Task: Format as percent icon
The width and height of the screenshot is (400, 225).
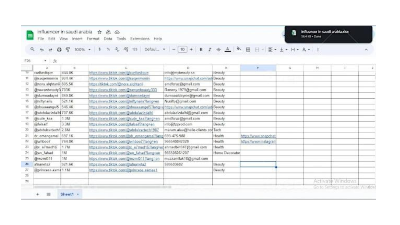Action: (x=109, y=50)
